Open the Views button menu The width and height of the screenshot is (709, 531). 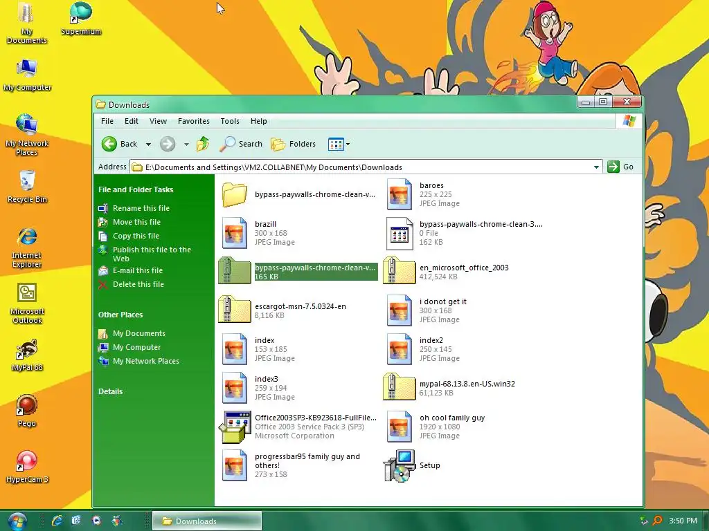tap(339, 144)
